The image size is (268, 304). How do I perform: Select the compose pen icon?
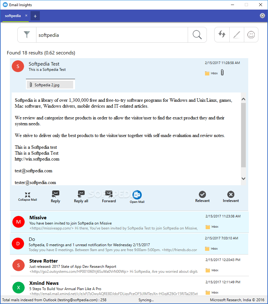pos(237,35)
